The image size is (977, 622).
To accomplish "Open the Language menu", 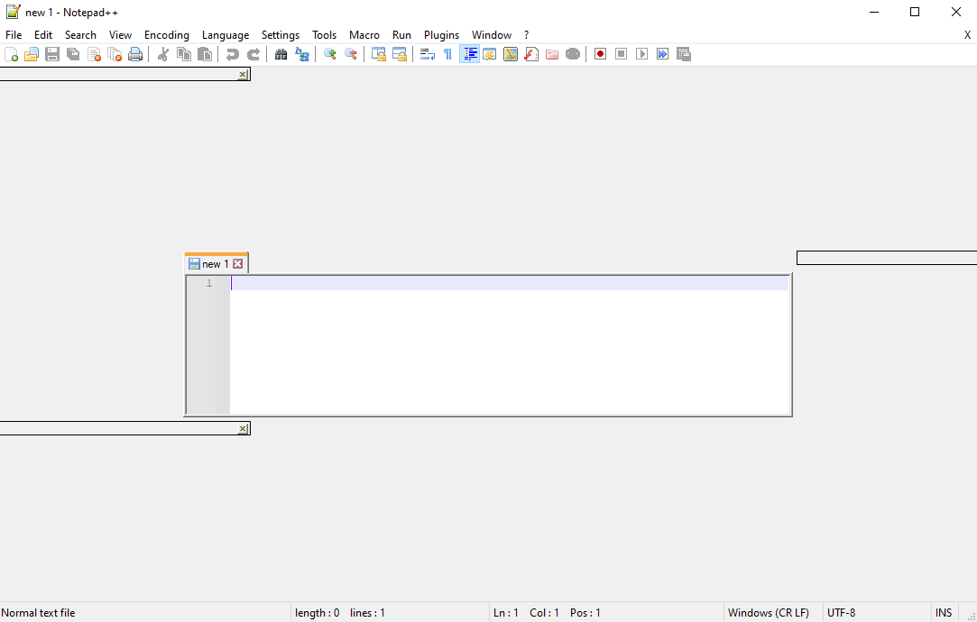I will click(226, 35).
